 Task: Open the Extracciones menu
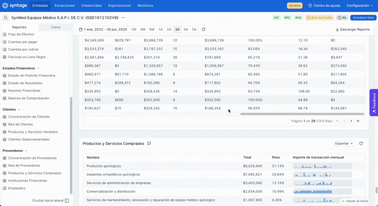point(65,6)
